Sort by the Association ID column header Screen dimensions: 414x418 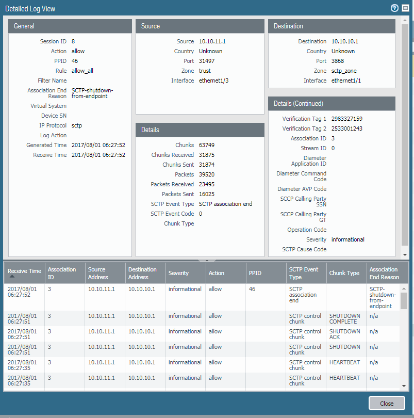tap(62, 273)
